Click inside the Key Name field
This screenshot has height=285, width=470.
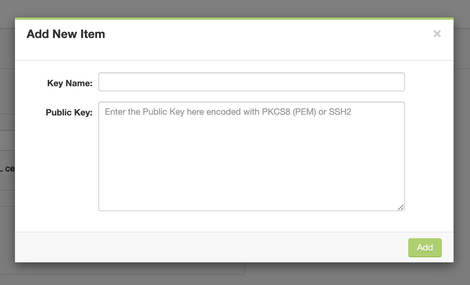click(251, 82)
